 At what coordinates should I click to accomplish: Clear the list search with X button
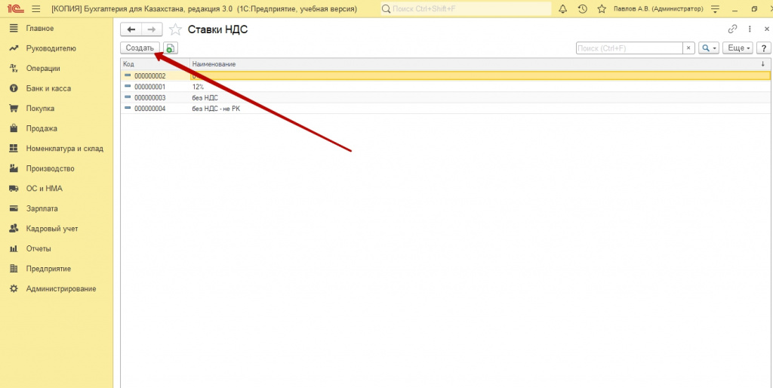pos(688,48)
